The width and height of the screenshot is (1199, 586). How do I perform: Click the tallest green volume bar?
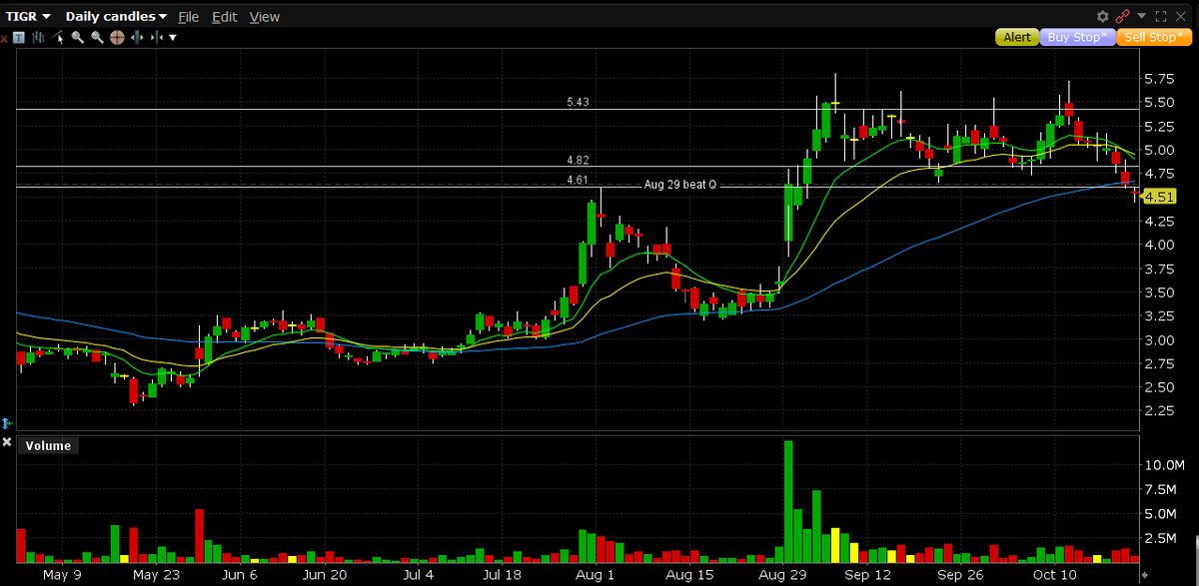click(788, 501)
